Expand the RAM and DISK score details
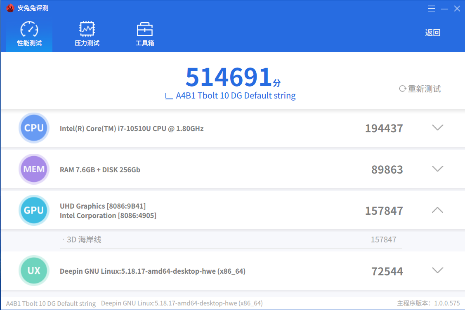Image resolution: width=465 pixels, height=310 pixels. (437, 169)
